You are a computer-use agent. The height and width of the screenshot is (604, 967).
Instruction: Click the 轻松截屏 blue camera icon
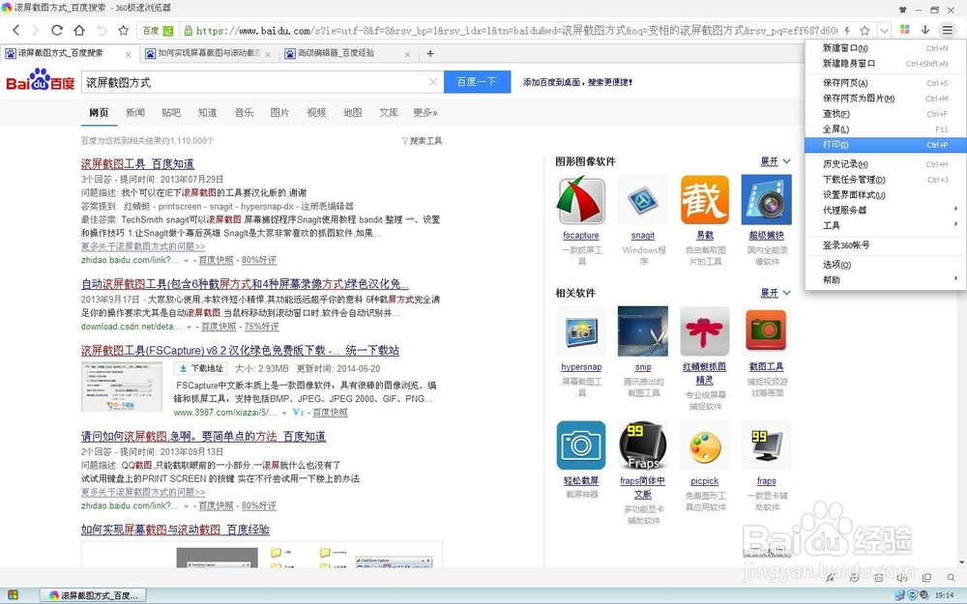click(x=581, y=445)
